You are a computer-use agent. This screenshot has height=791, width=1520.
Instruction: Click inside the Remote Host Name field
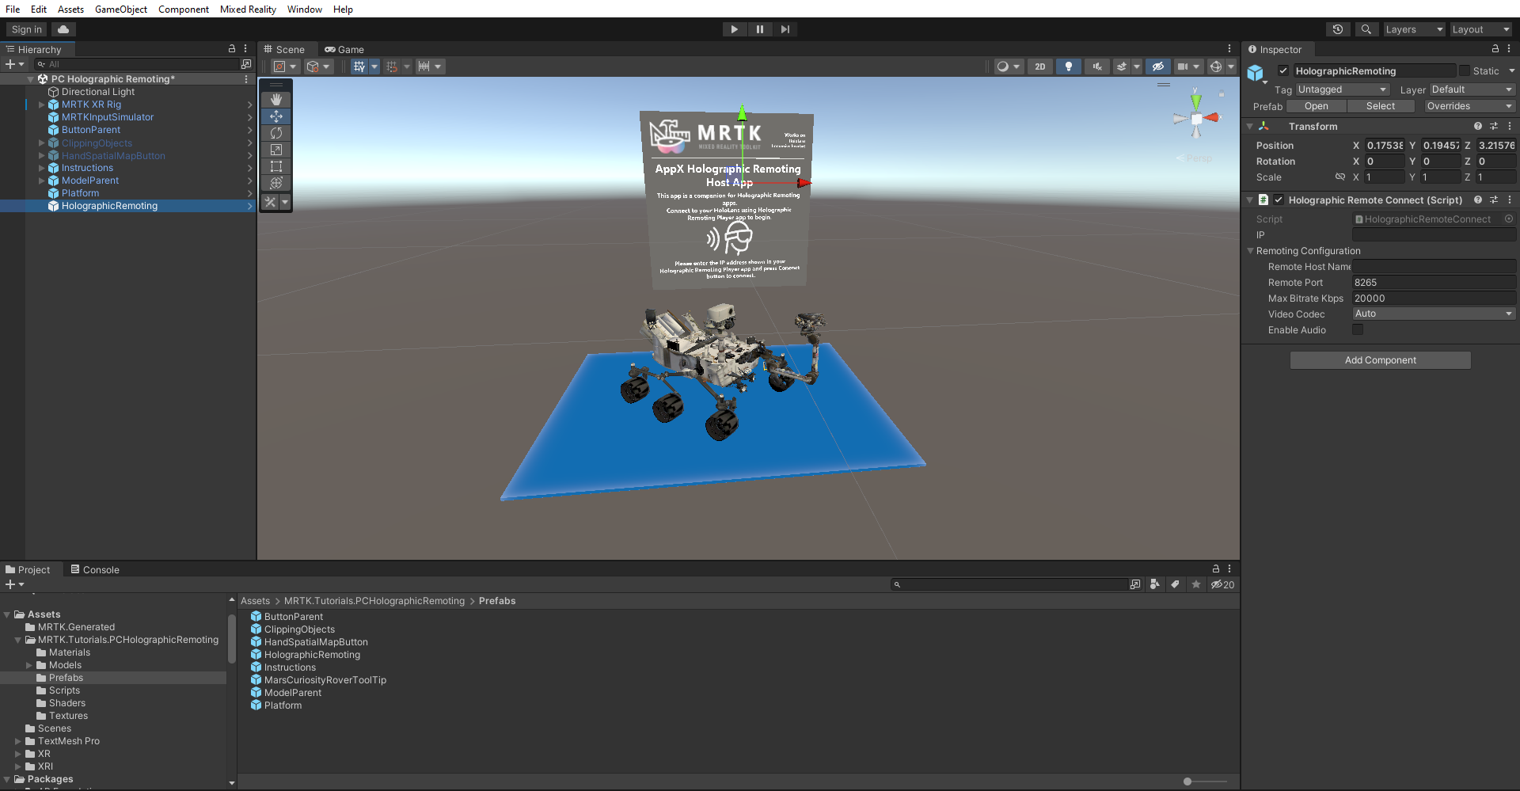pyautogui.click(x=1433, y=266)
